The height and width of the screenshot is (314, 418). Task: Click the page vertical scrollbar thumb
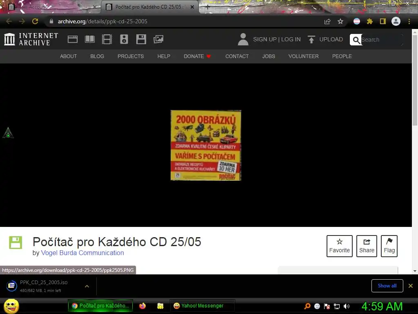pos(415,80)
